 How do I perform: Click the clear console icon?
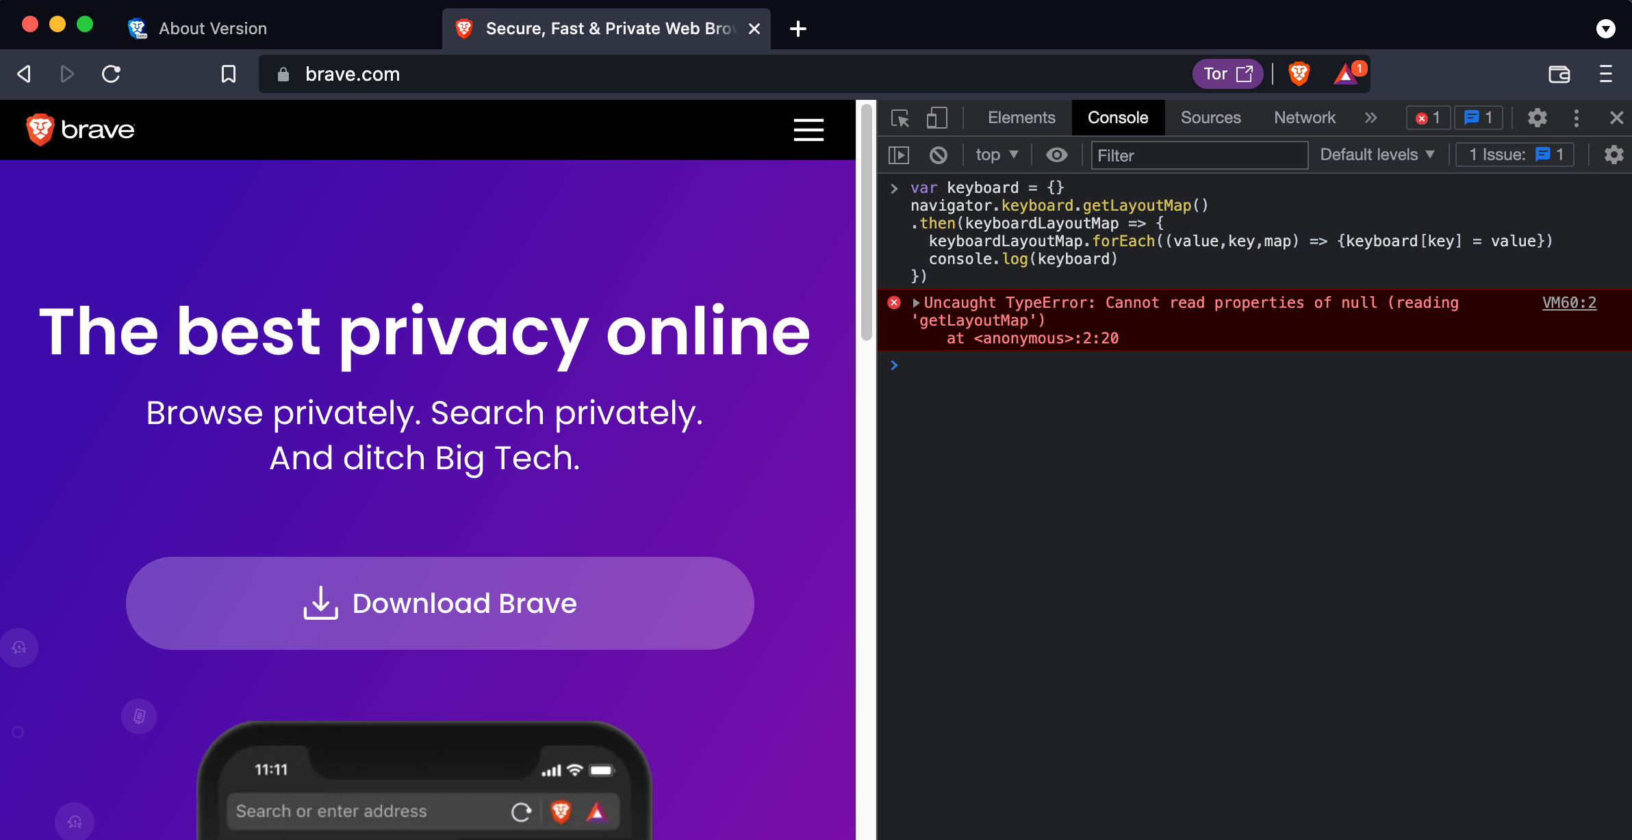[x=937, y=155]
